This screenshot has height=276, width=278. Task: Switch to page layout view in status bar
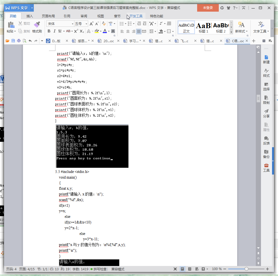coord(182,269)
